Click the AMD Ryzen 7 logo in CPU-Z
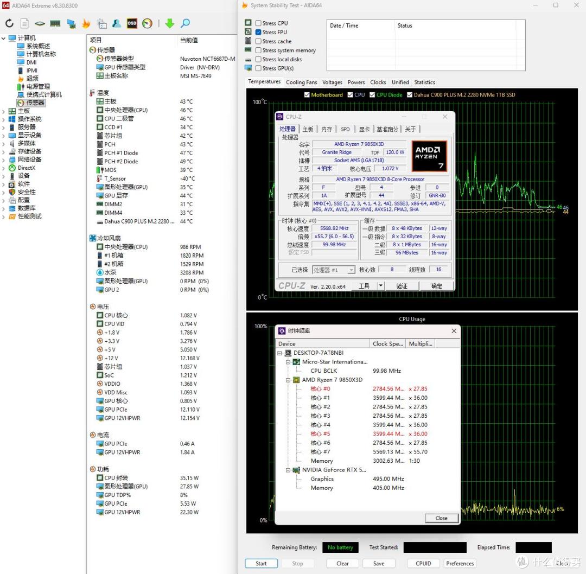Screen dimensions: 586x574 [429, 156]
